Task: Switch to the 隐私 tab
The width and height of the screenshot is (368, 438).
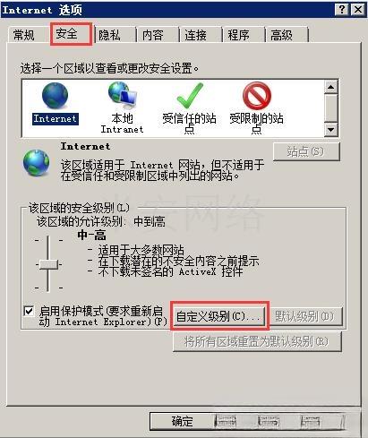Action: tap(109, 35)
